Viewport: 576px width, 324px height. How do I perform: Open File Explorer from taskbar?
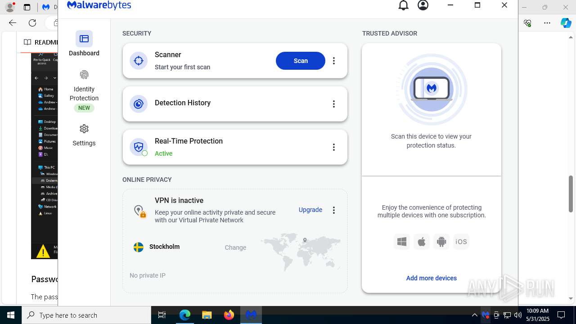pyautogui.click(x=207, y=315)
